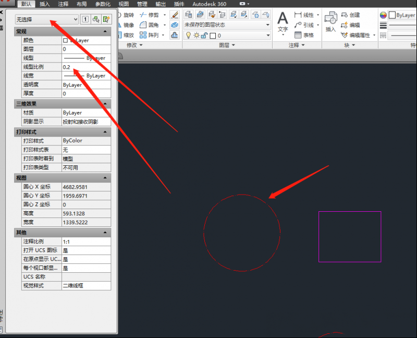The image size is (417, 338).
Task: Click the Unisolate Layer icon
Action: [x=244, y=14]
